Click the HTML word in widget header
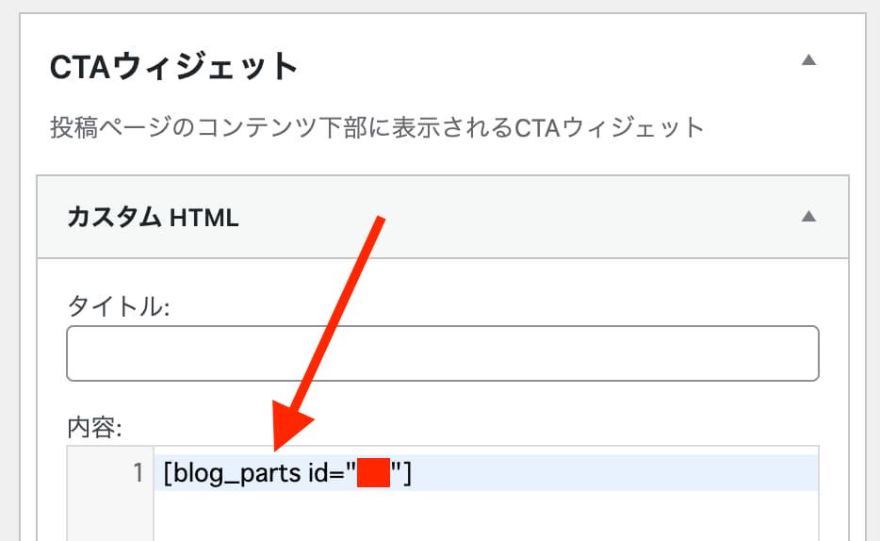This screenshot has height=541, width=880. click(204, 218)
